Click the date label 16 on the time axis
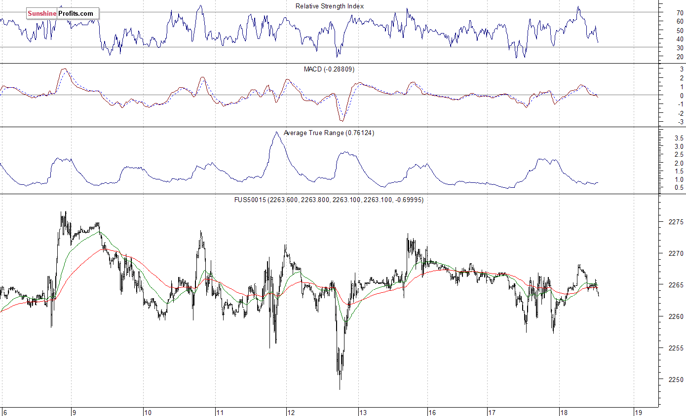This screenshot has width=686, height=416. click(x=432, y=412)
